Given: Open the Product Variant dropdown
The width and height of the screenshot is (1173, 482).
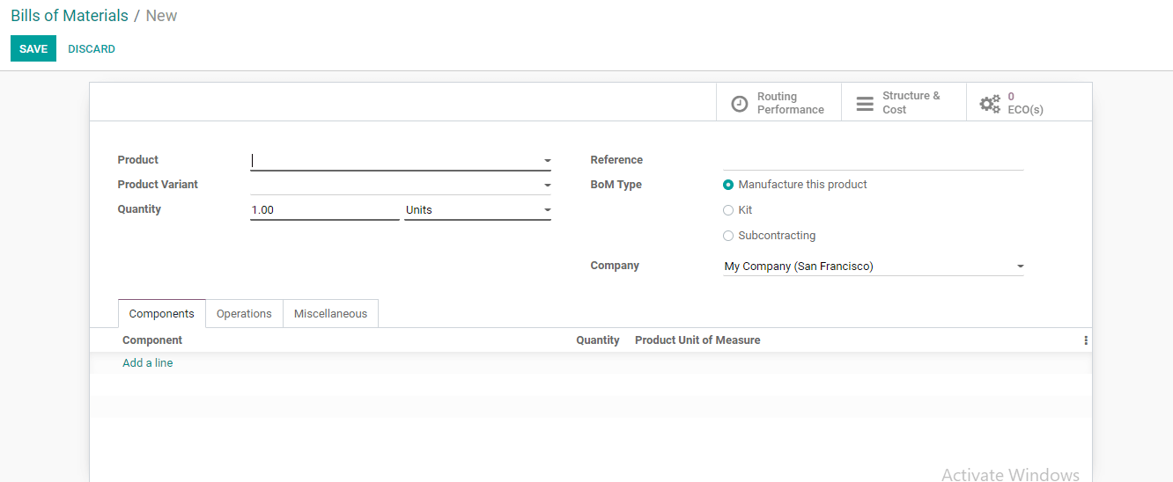Looking at the screenshot, I should 547,186.
